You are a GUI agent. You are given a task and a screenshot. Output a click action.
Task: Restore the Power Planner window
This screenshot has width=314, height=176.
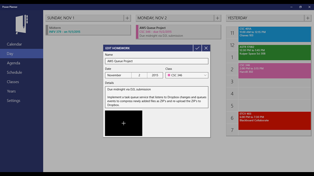pyautogui.click(x=300, y=7)
